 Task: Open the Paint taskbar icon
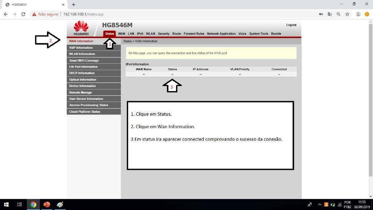coord(60,205)
